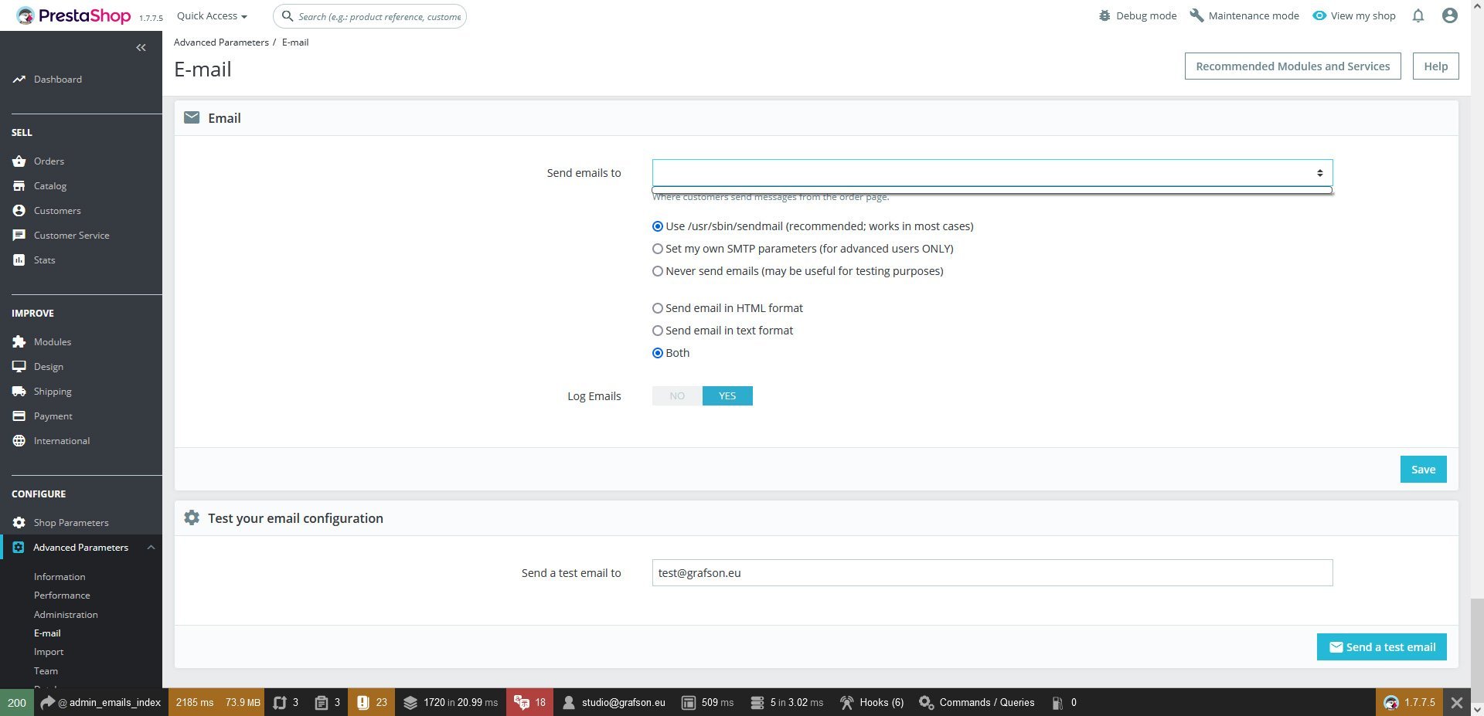Open the Administration submenu item

coord(66,615)
